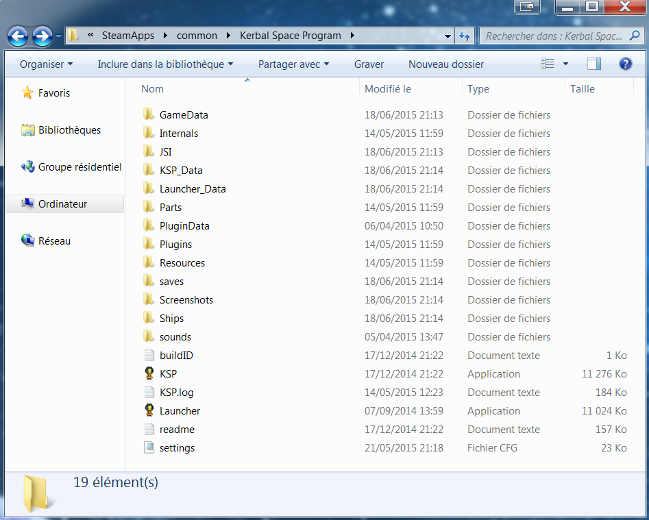Click the Back navigation arrow
The height and width of the screenshot is (520, 649).
pos(18,36)
